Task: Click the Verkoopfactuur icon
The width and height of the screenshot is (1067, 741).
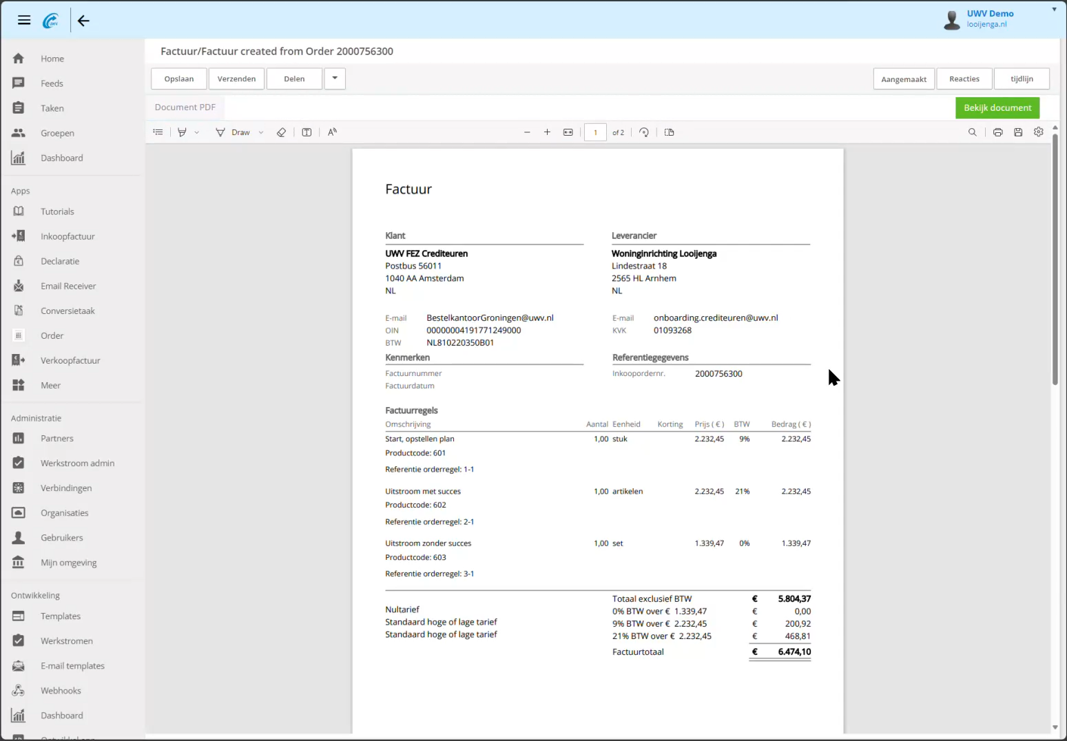Action: [x=19, y=360]
